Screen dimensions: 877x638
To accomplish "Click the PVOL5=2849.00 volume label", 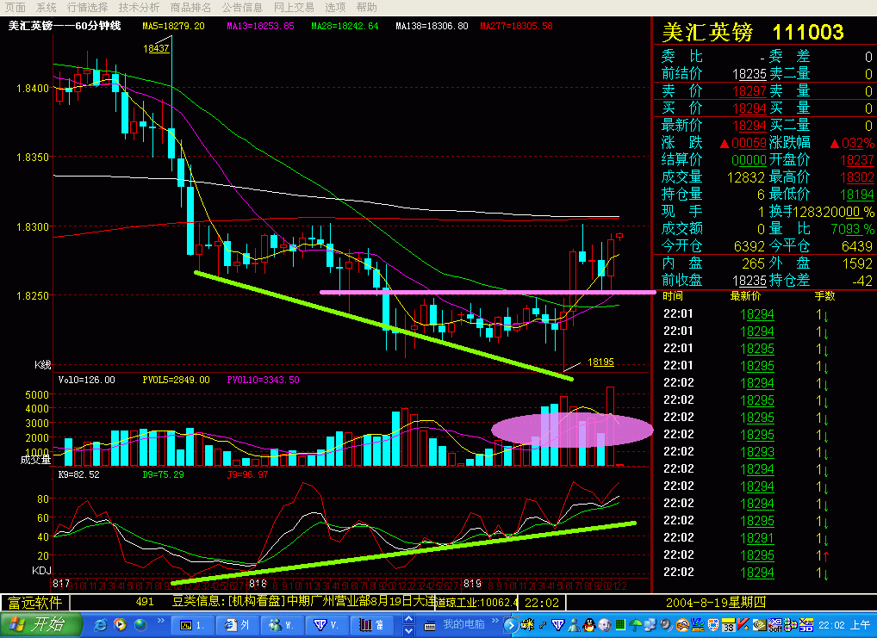I will [x=177, y=380].
